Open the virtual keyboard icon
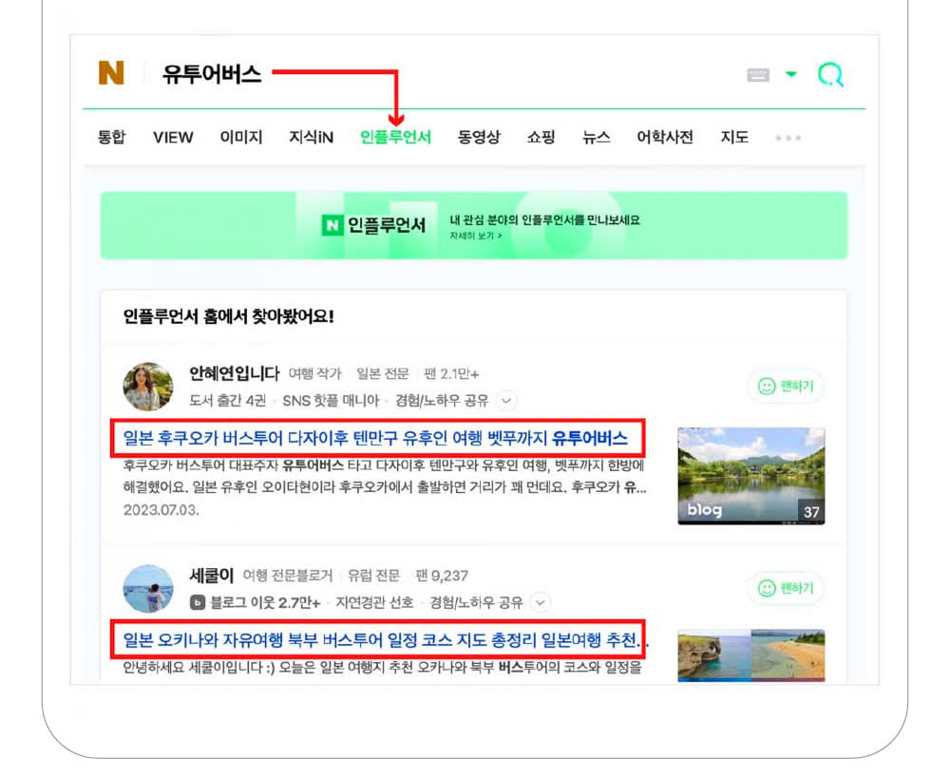Viewport: 950px width, 777px height. (x=757, y=75)
